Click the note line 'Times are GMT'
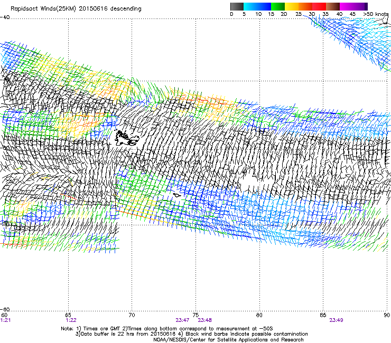This screenshot has width=391, height=343. coord(102,329)
